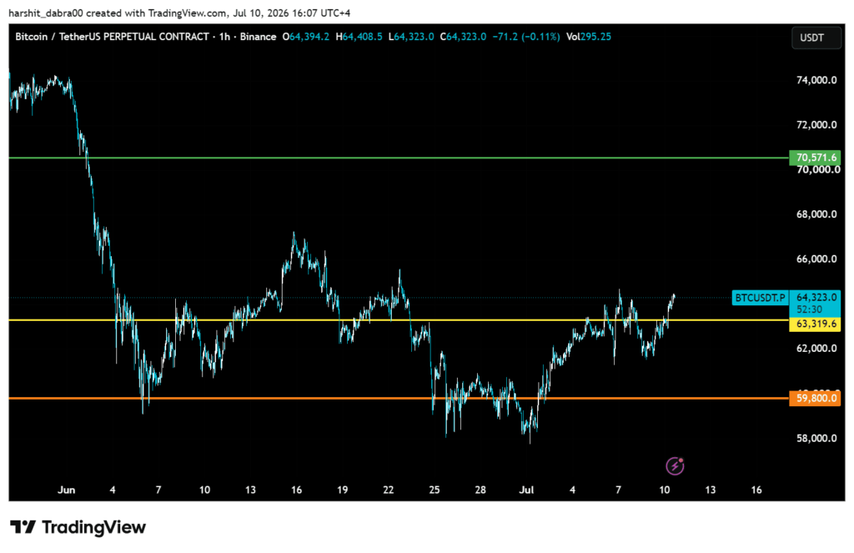The width and height of the screenshot is (854, 553).
Task: Click the Jun date axis label
Action: (x=67, y=490)
